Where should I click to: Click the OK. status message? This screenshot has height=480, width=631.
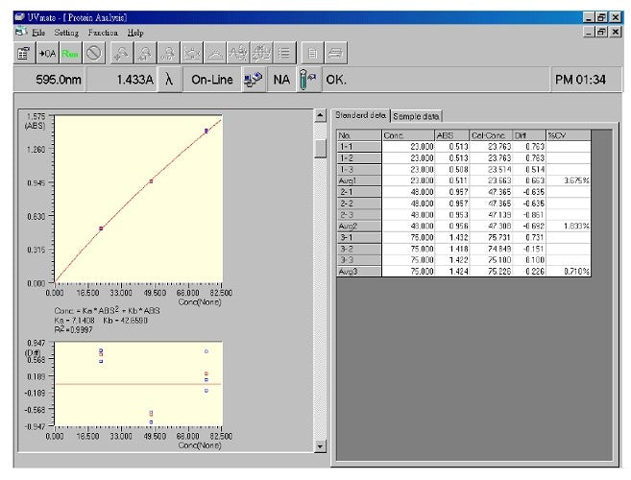[x=336, y=80]
